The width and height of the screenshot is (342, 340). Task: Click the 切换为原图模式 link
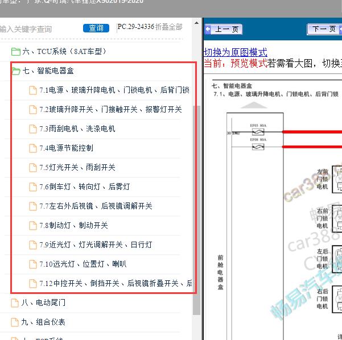click(236, 52)
